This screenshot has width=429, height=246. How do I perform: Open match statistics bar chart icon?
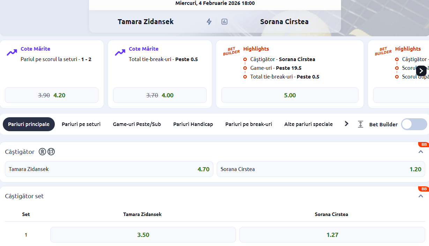(x=224, y=22)
